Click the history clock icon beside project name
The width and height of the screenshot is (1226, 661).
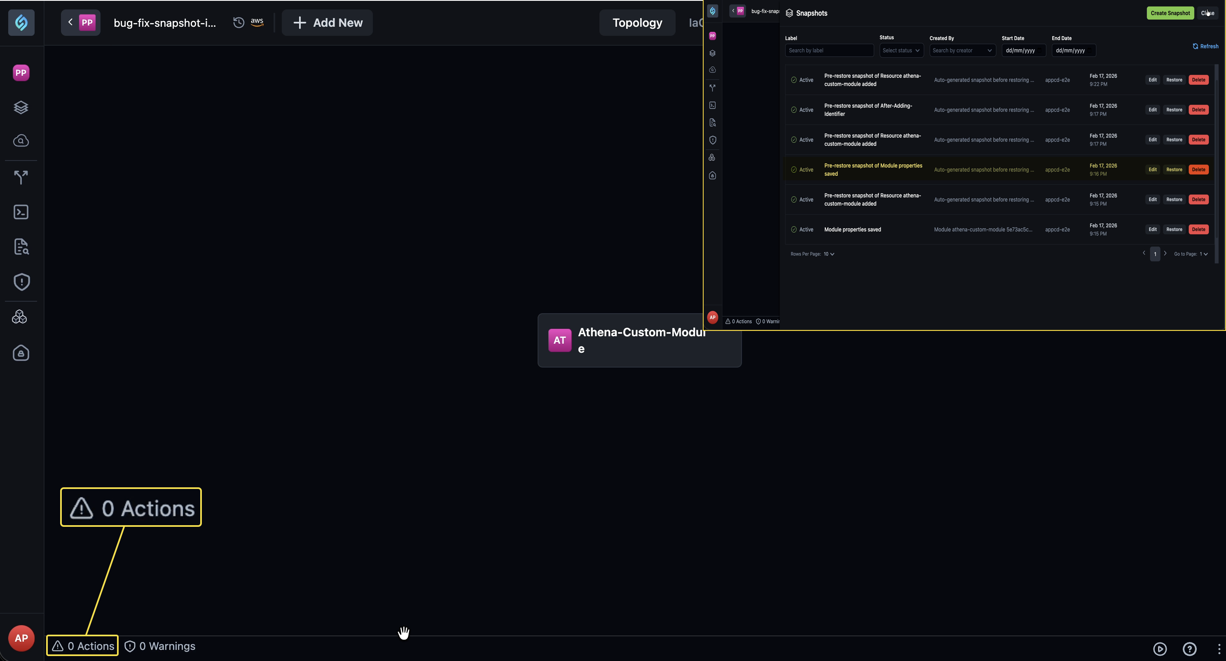(239, 22)
